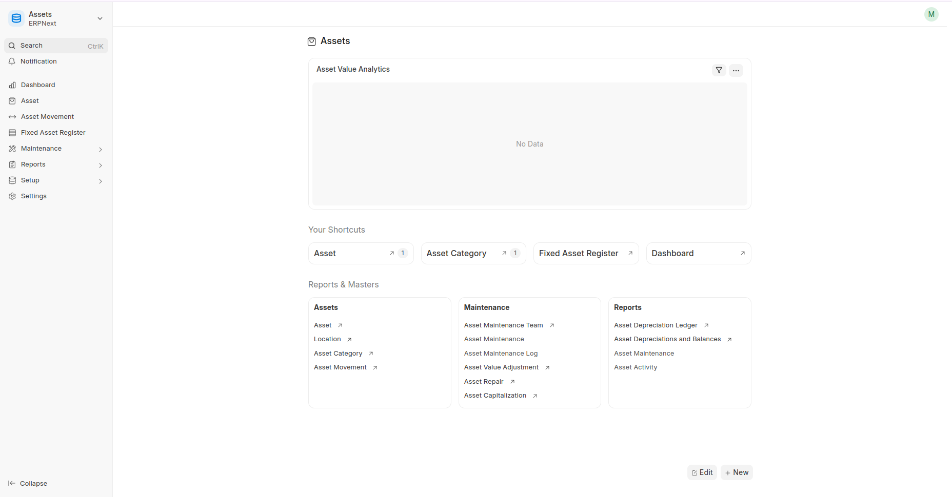Screen dimensions: 952x497
Task: Click the Edit button
Action: click(x=702, y=472)
